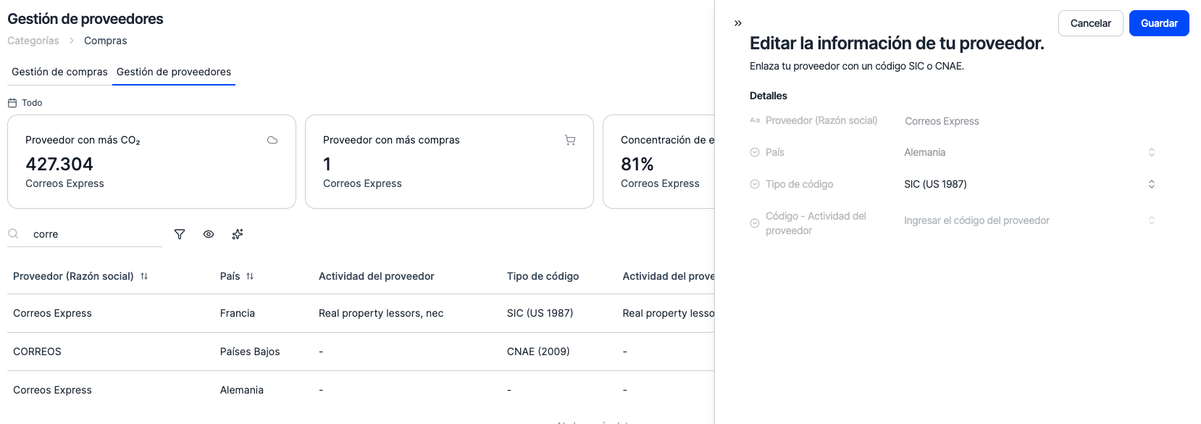
Task: Click the Concentración card showing 81%
Action: (x=658, y=162)
